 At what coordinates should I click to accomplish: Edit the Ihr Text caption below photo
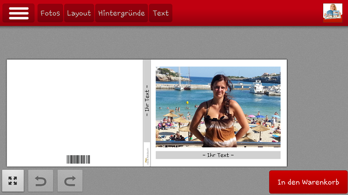click(218, 155)
